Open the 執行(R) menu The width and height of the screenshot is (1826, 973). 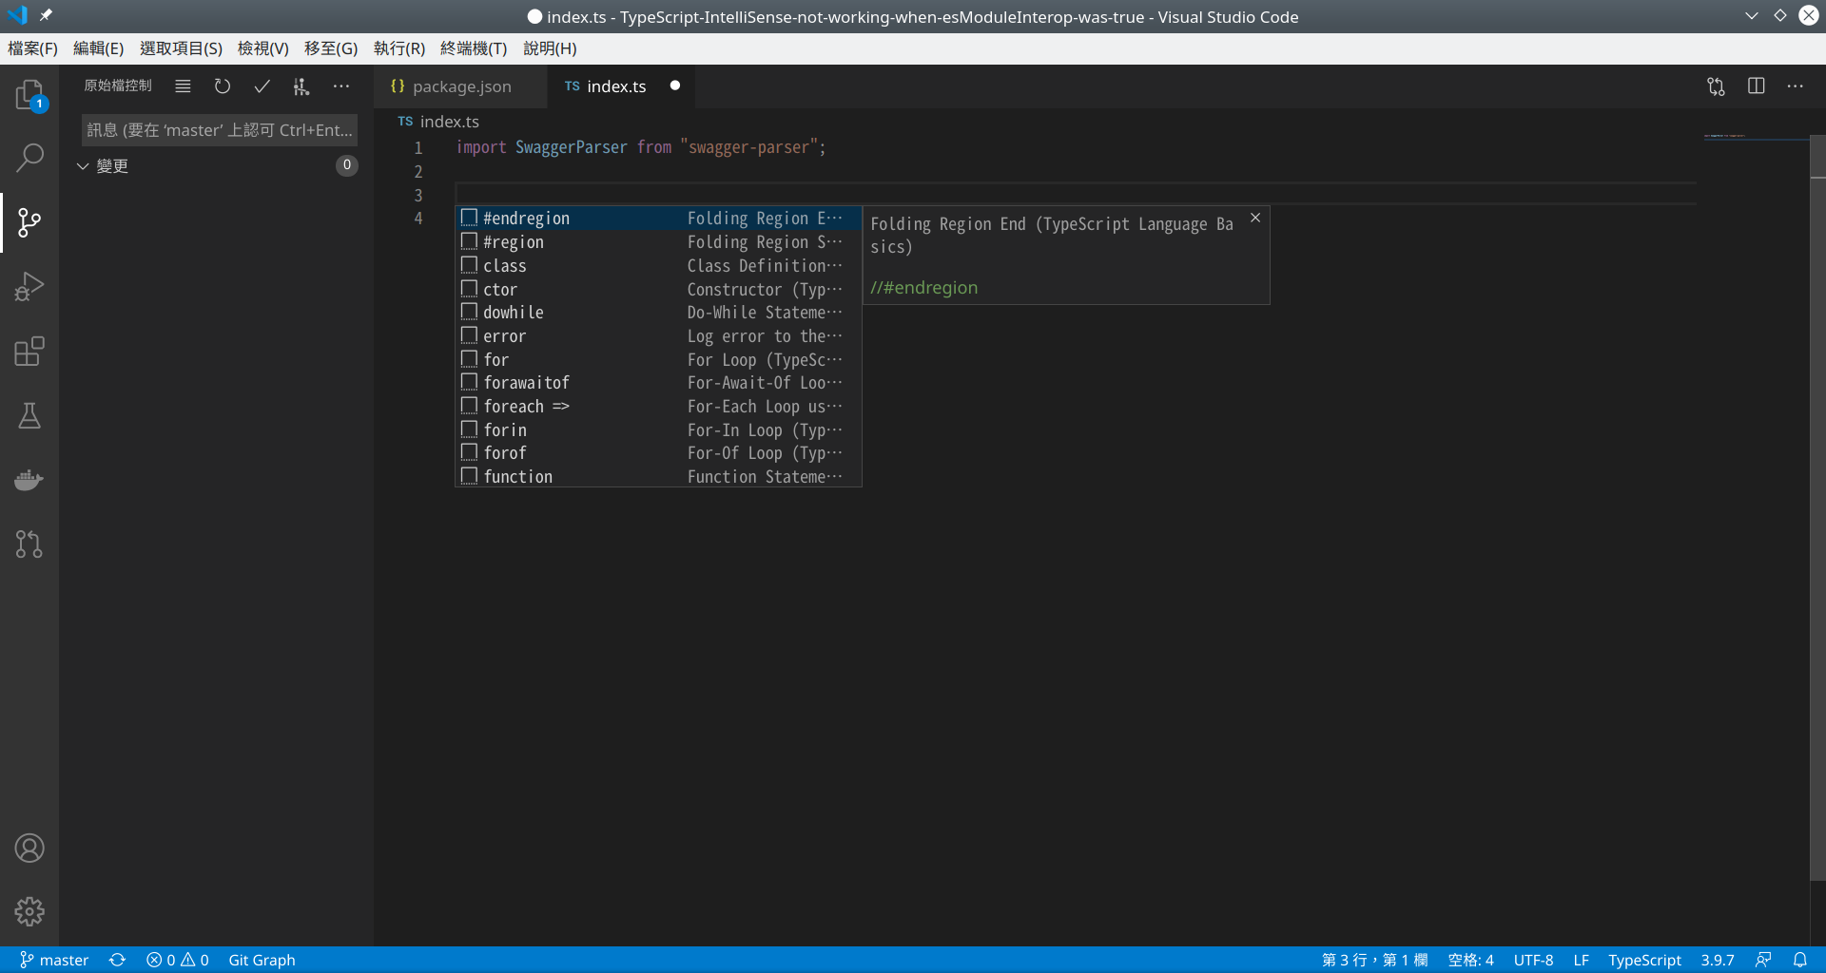tap(399, 48)
